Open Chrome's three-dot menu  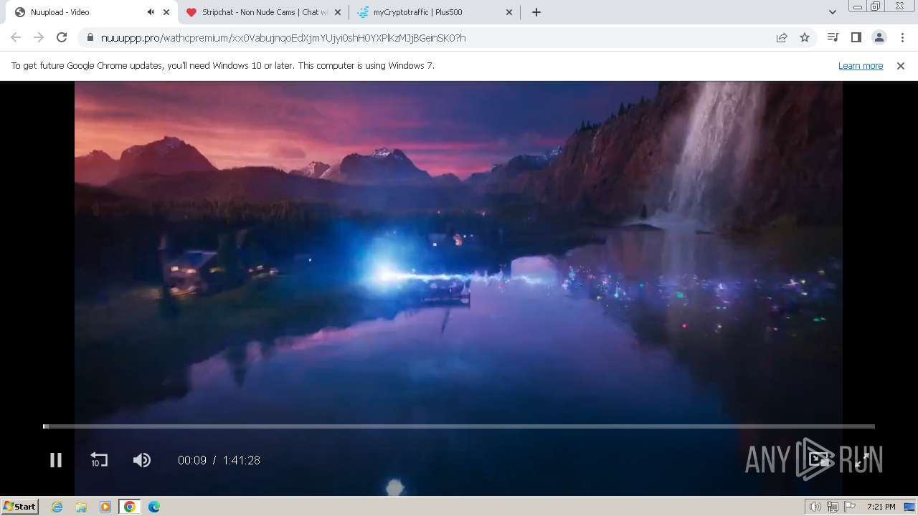click(902, 37)
